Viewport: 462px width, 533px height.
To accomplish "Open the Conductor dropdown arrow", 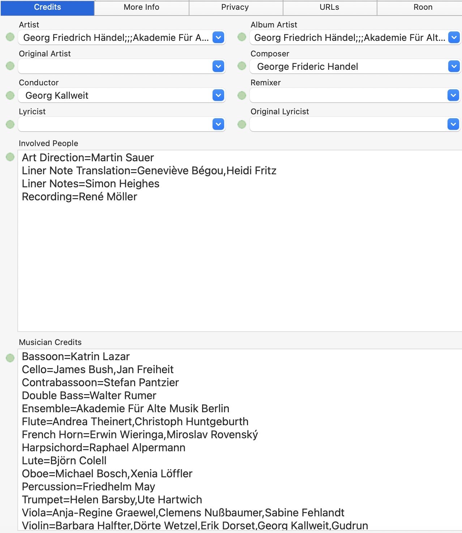I will pos(218,95).
